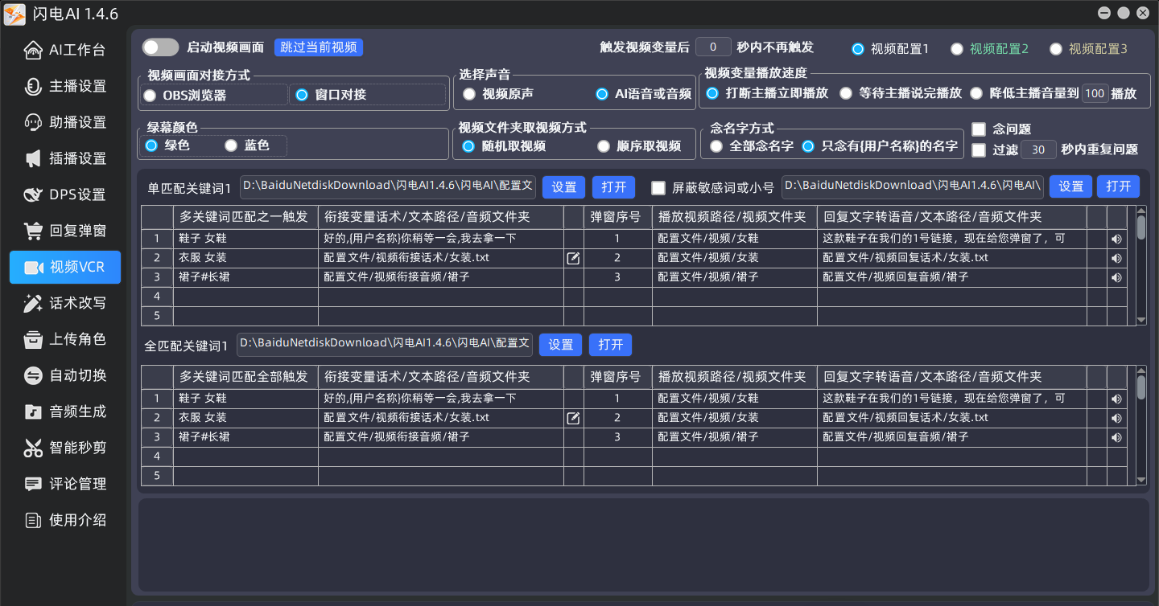Image resolution: width=1159 pixels, height=606 pixels.
Task: Click 跳过当前视频 button
Action: point(319,47)
